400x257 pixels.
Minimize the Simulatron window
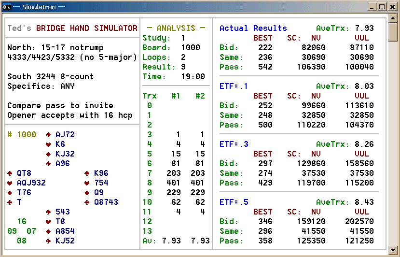click(372, 7)
